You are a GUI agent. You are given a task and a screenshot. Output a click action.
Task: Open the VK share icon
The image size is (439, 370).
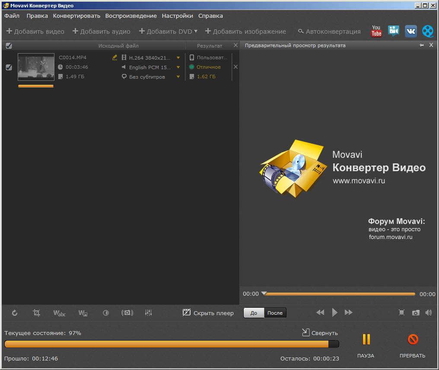pos(411,31)
